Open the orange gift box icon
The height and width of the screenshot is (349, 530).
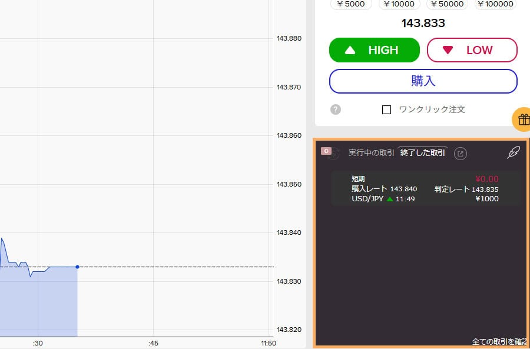click(x=523, y=119)
